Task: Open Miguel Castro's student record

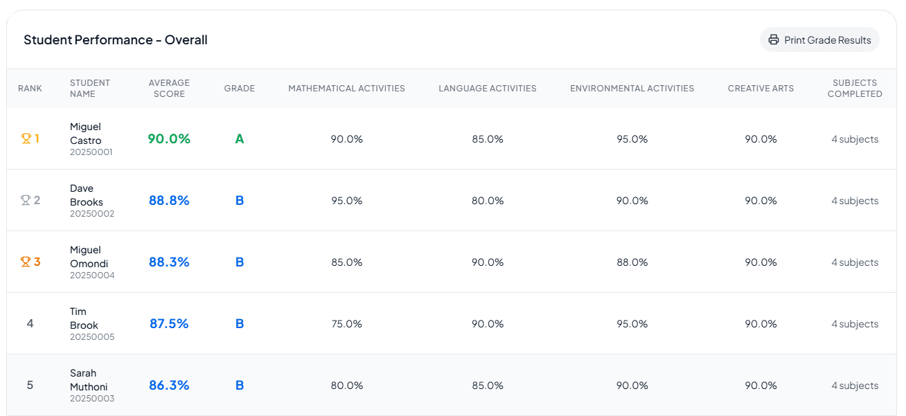Action: [87, 133]
